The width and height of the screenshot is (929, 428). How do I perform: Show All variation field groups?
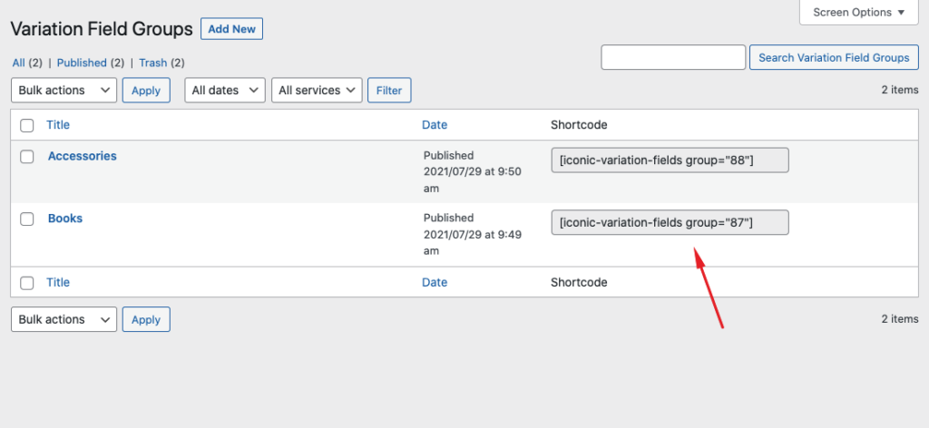pyautogui.click(x=19, y=63)
